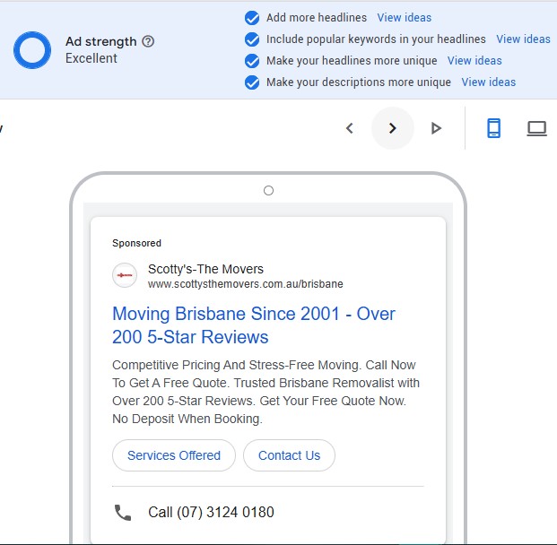557x545 pixels.
Task: Open the Moving Brisbane Since 2001 headline
Action: (254, 325)
